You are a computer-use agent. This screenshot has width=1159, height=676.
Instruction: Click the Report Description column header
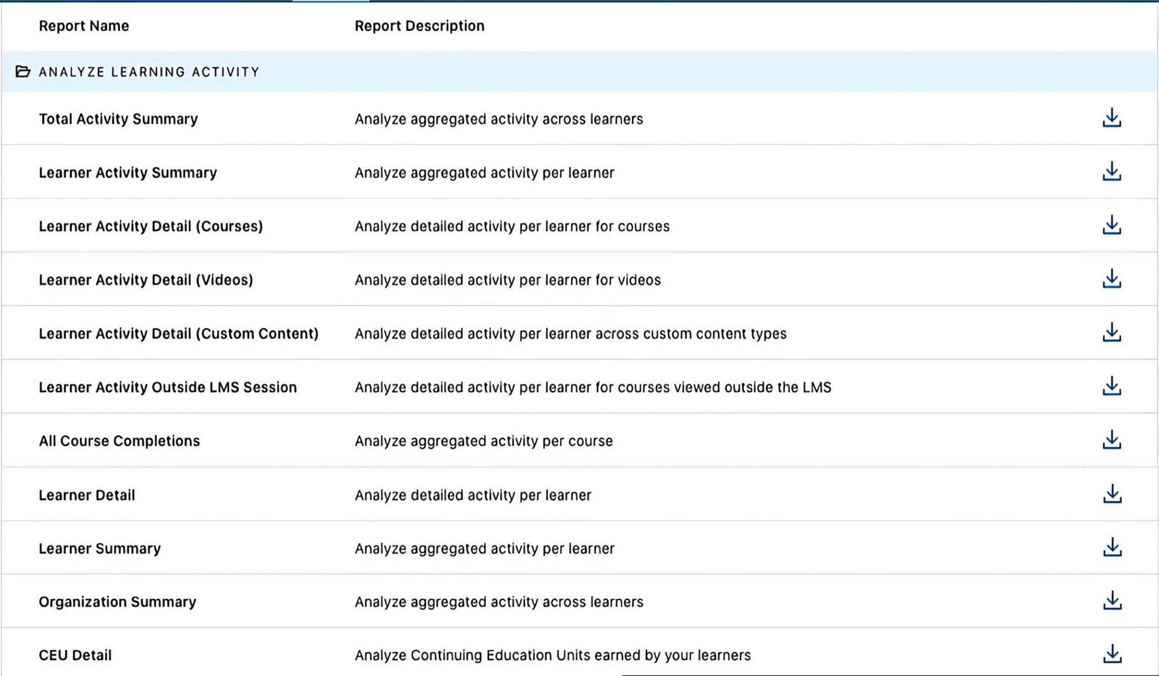419,26
